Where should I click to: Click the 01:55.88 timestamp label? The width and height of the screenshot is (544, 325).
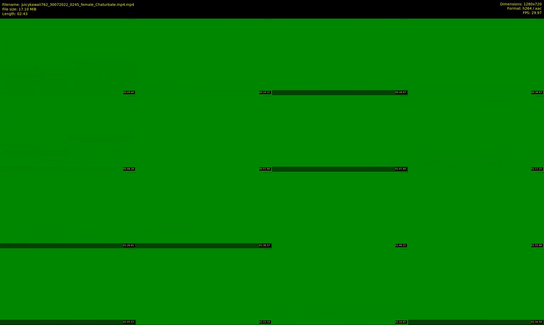coord(537,245)
